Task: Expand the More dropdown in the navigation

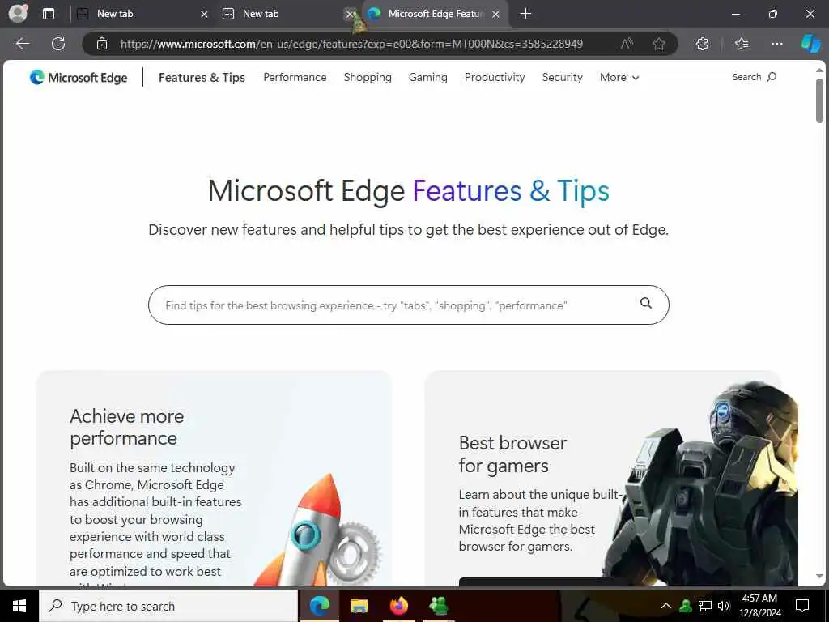Action: pyautogui.click(x=619, y=77)
